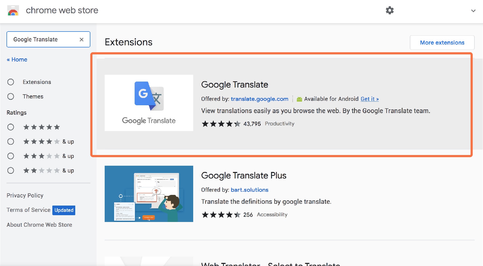Filter by five star ratings only
This screenshot has width=483, height=266.
(x=11, y=127)
